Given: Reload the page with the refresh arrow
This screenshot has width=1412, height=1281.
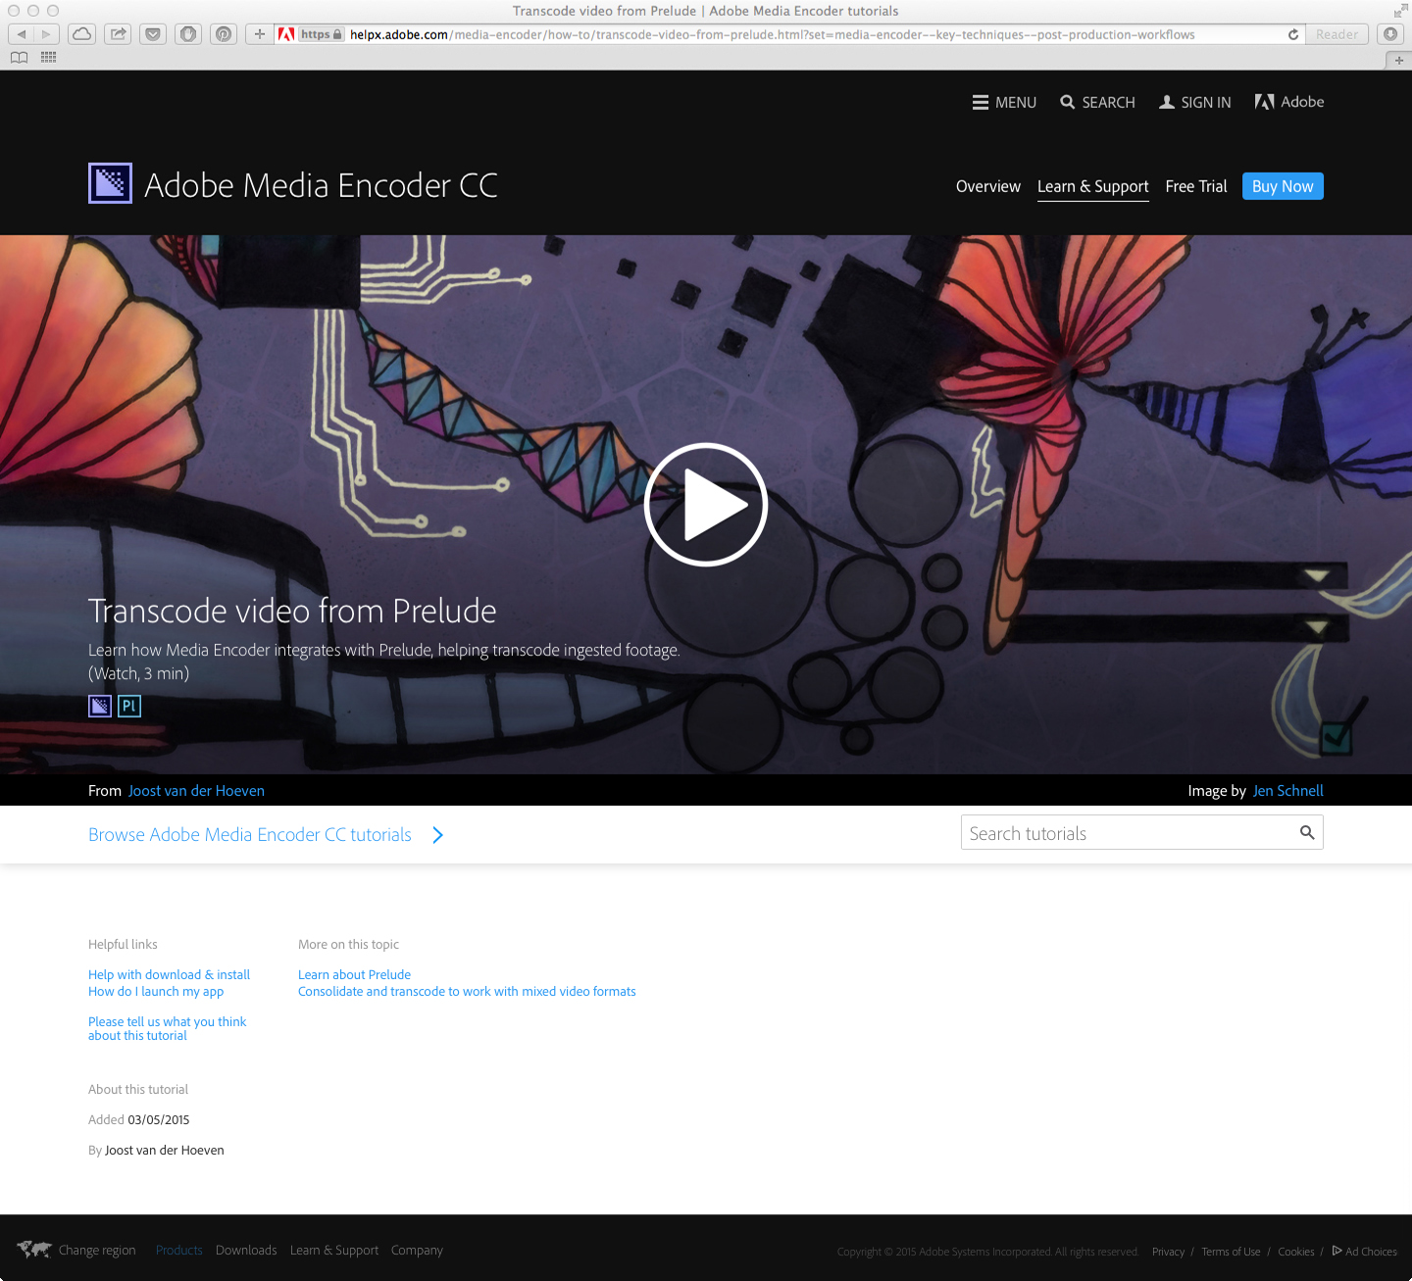Looking at the screenshot, I should pos(1293,34).
